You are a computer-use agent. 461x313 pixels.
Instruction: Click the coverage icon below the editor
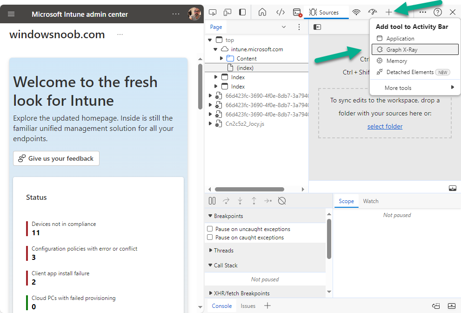[453, 188]
